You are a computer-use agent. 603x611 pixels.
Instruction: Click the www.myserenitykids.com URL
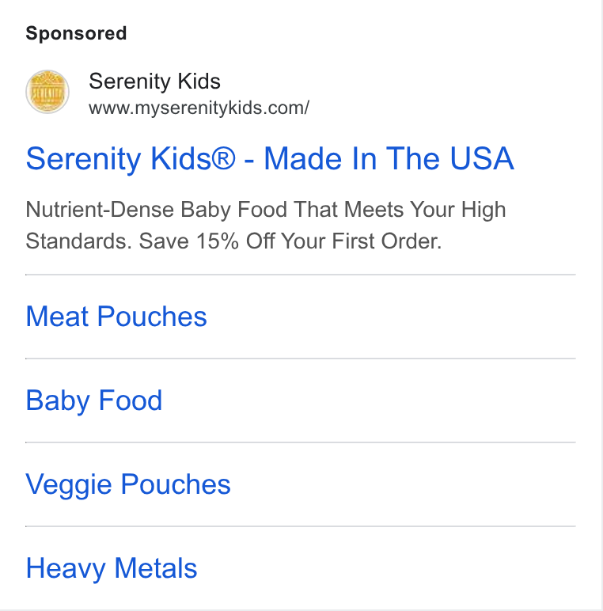point(199,108)
